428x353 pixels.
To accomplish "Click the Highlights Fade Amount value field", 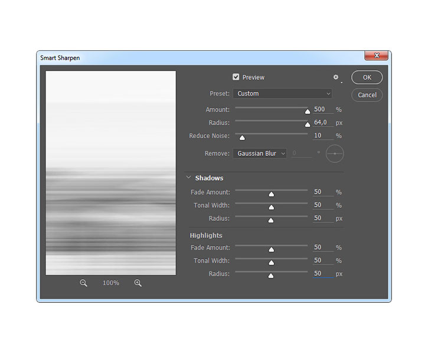I will coord(323,247).
